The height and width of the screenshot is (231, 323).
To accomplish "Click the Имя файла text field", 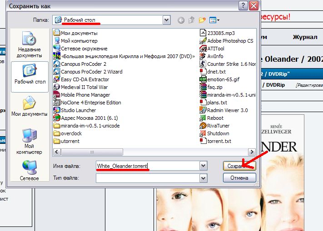I will pyautogui.click(x=148, y=166).
